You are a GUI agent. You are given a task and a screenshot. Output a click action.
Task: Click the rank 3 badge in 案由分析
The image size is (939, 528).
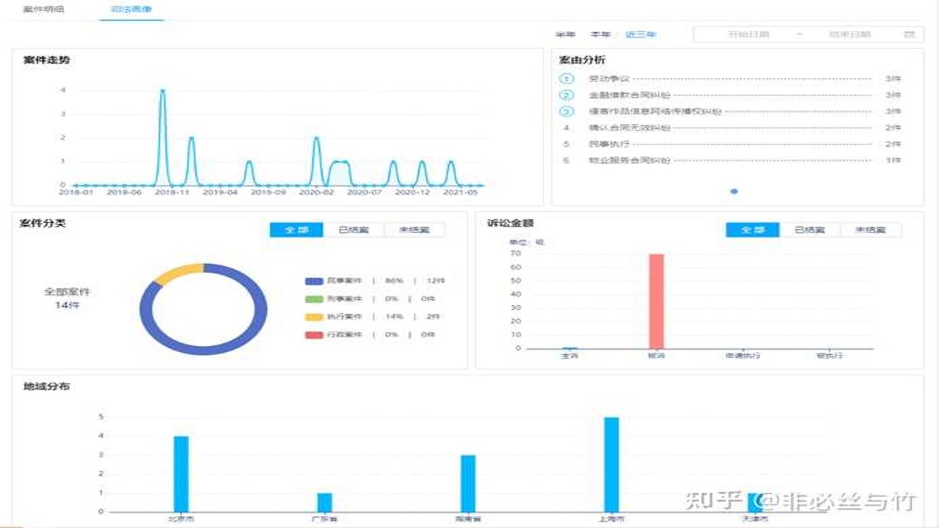pos(566,111)
